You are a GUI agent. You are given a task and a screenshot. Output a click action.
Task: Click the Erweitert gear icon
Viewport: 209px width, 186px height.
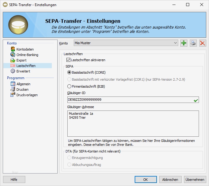point(13,71)
